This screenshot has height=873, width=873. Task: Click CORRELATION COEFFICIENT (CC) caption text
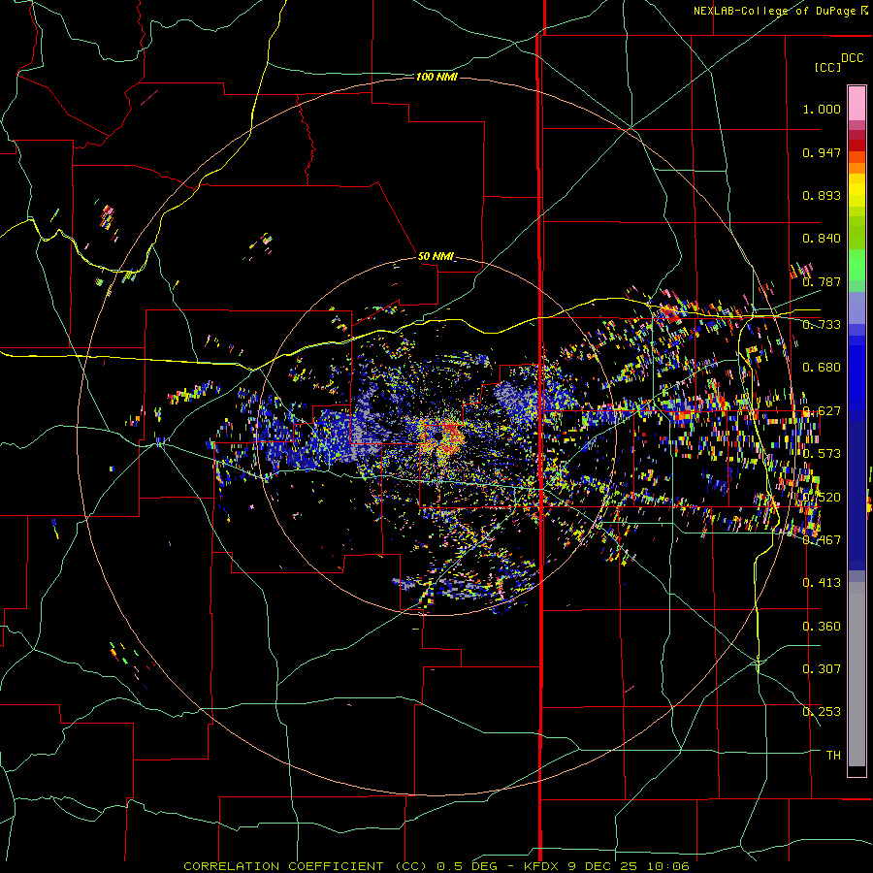click(x=306, y=866)
